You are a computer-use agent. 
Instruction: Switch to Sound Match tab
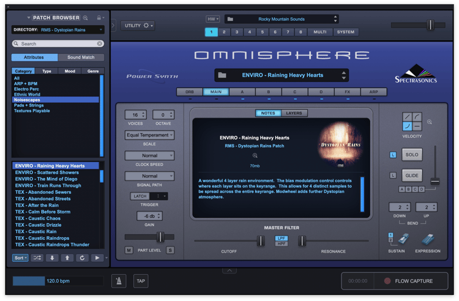(x=81, y=58)
